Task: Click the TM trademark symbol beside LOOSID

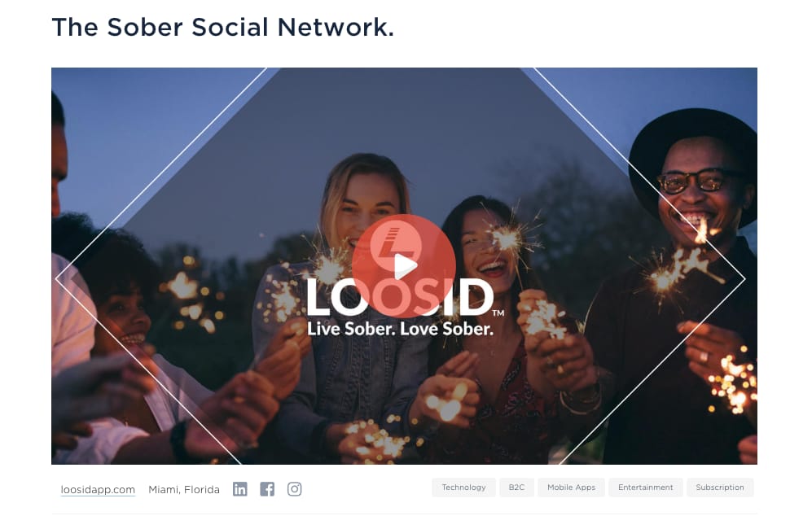Action: click(x=498, y=313)
